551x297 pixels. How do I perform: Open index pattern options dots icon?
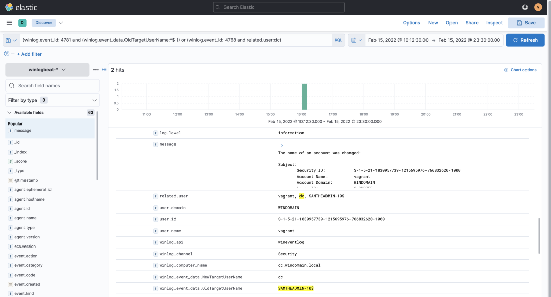pos(96,69)
